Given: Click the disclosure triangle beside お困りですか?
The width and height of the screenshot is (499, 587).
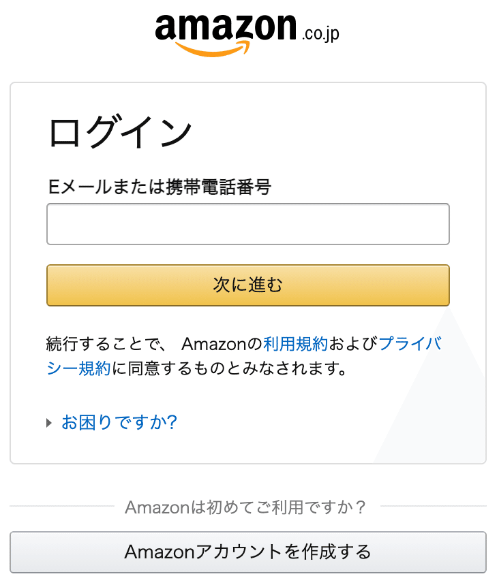Looking at the screenshot, I should coord(48,422).
